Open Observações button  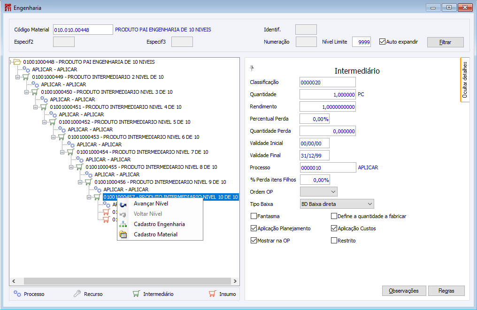click(x=404, y=291)
